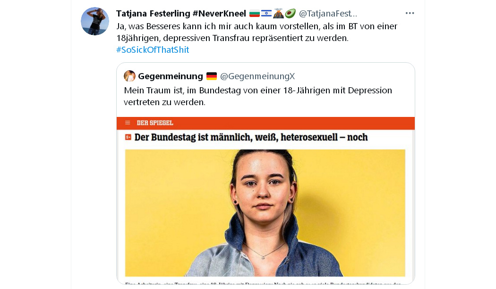496x289 pixels.
Task: Select the Spiegel plus badge icon
Action: pyautogui.click(x=128, y=137)
